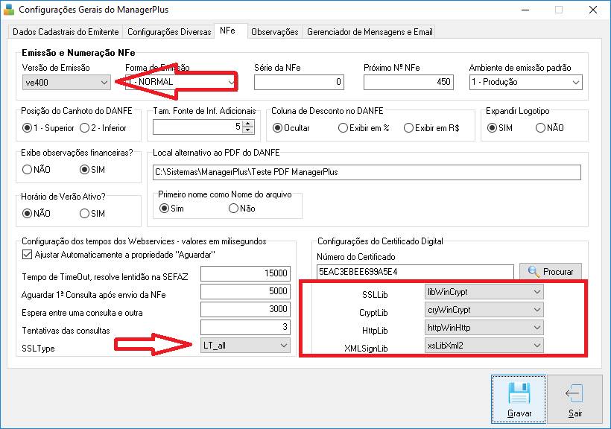This screenshot has width=611, height=429.
Task: Select NÃO for Horário de Verão
Action: (x=37, y=214)
